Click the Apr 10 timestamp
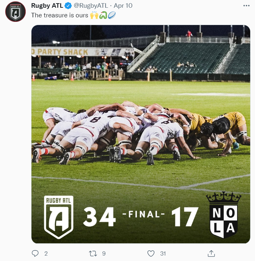 click(123, 6)
